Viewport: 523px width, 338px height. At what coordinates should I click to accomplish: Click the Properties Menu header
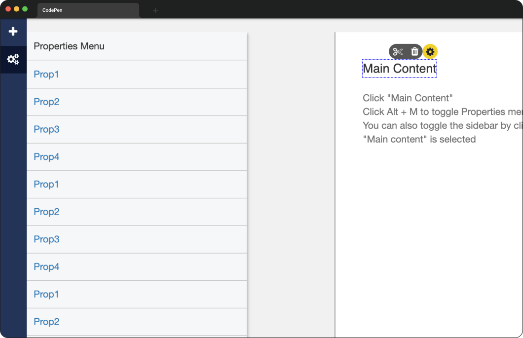point(69,46)
